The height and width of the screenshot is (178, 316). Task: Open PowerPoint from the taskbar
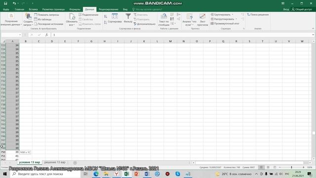coord(137,174)
